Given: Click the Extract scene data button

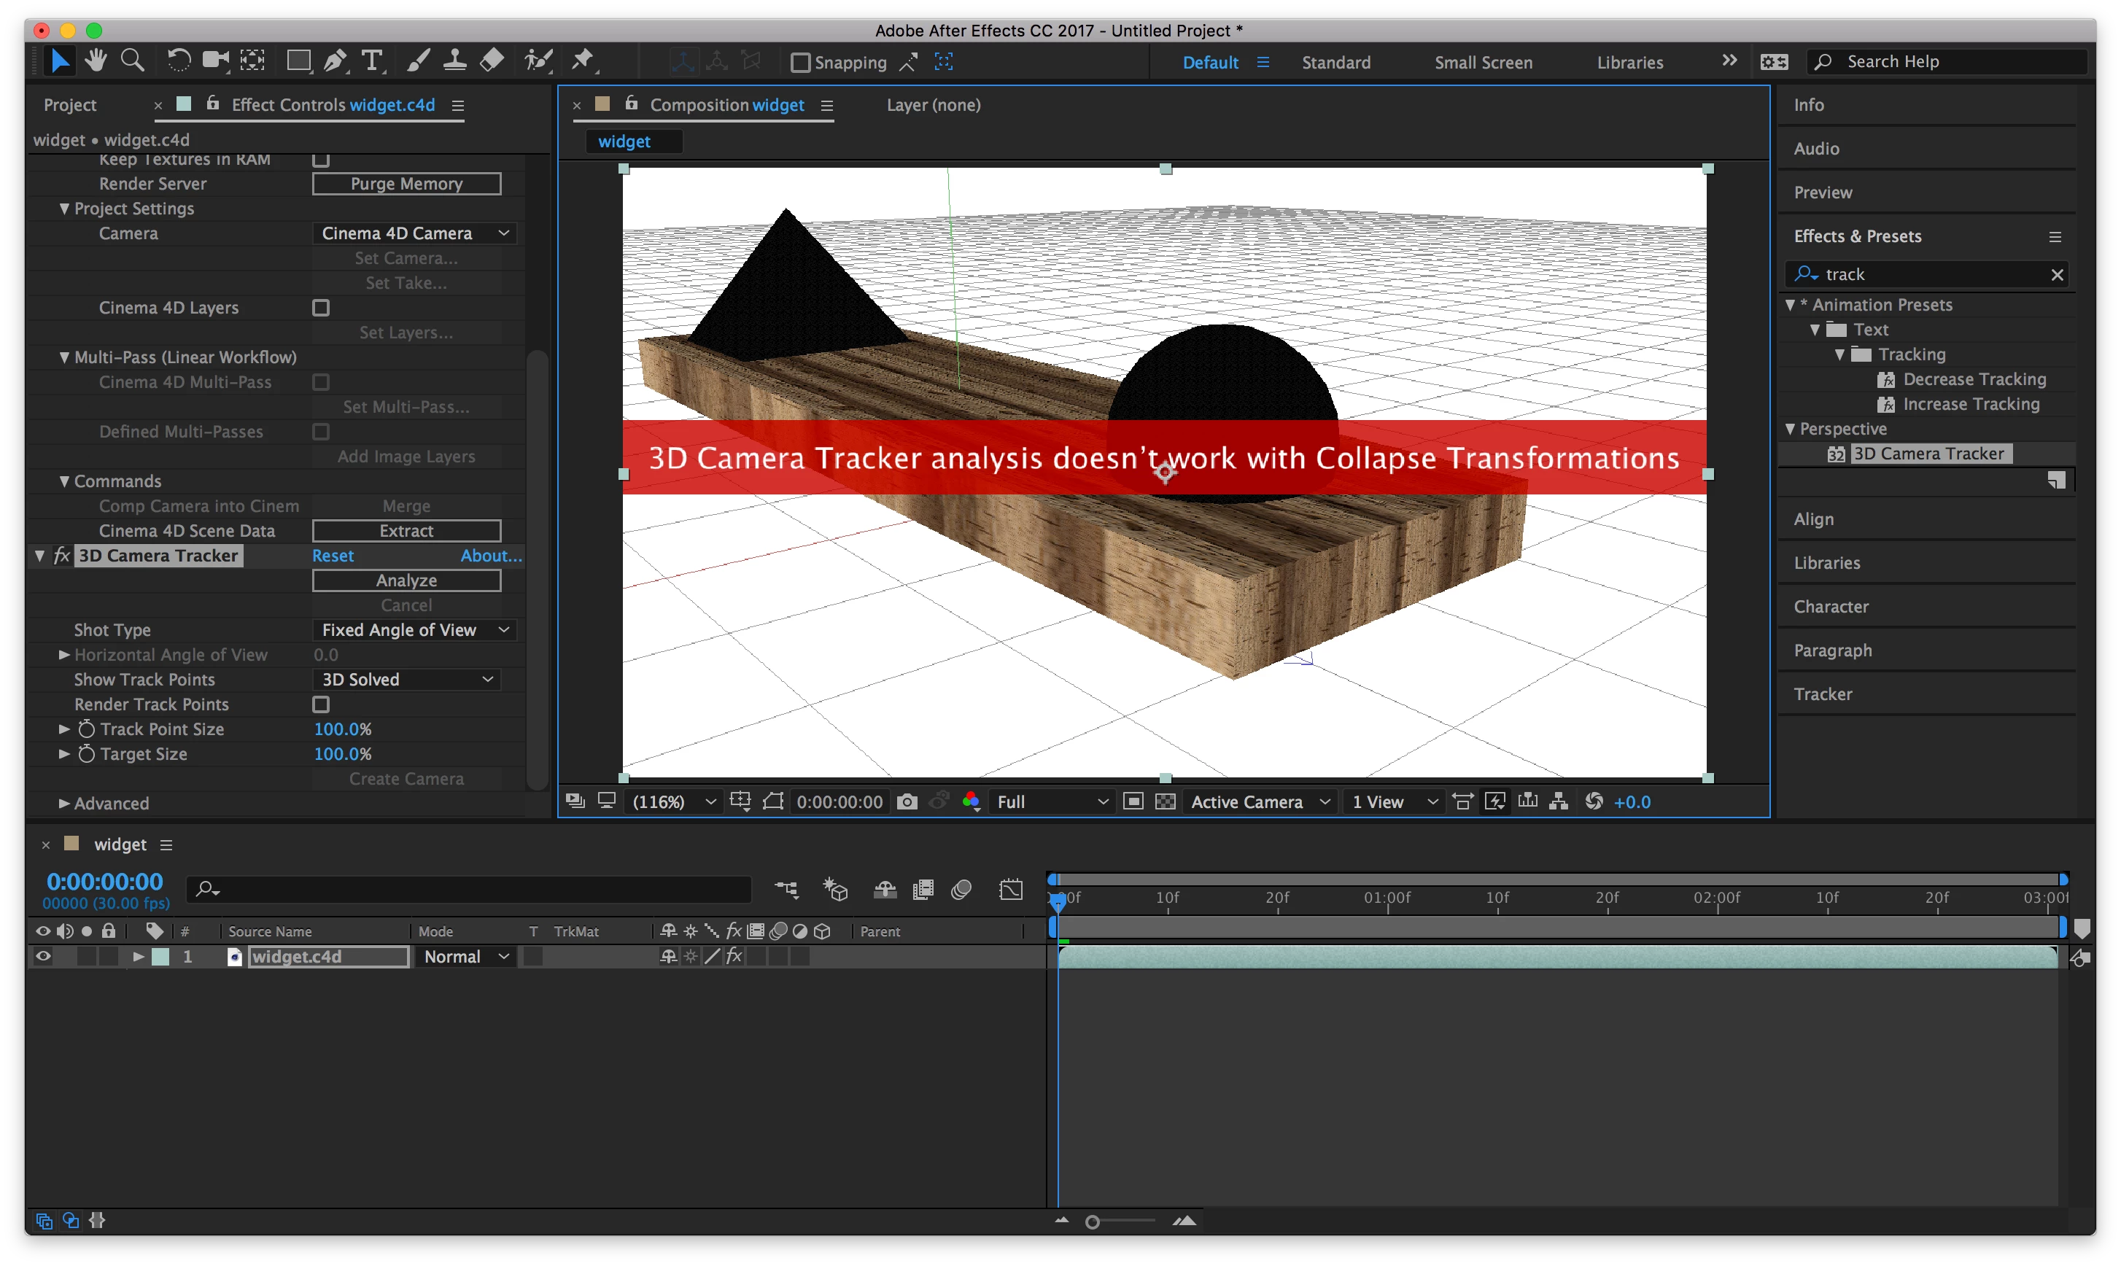Looking at the screenshot, I should (406, 532).
